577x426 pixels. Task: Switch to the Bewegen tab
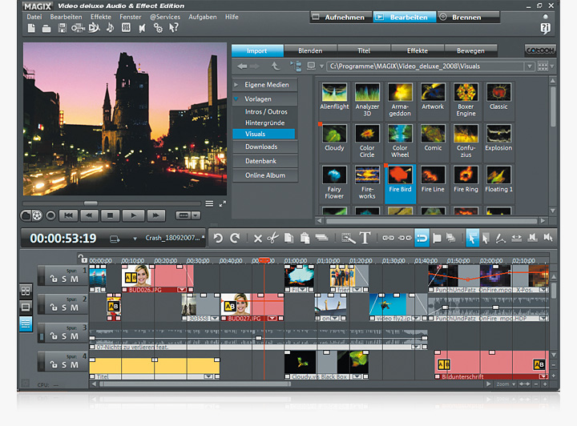point(470,50)
